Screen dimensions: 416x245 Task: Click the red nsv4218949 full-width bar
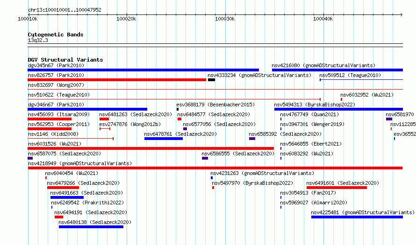click(215, 168)
